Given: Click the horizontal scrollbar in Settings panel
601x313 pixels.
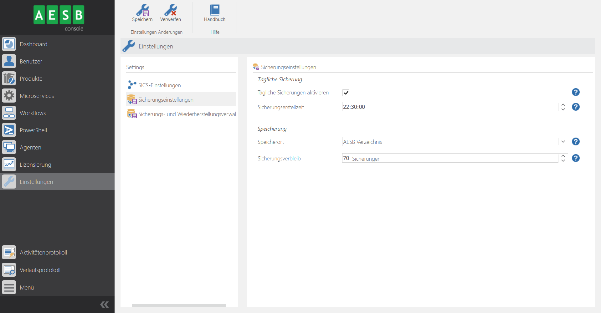Looking at the screenshot, I should tap(178, 305).
